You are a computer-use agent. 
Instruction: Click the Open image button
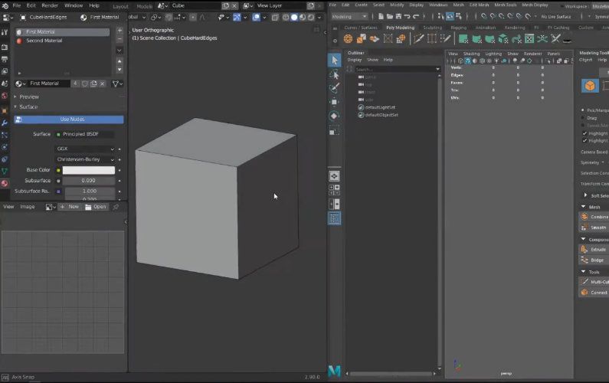pyautogui.click(x=96, y=207)
